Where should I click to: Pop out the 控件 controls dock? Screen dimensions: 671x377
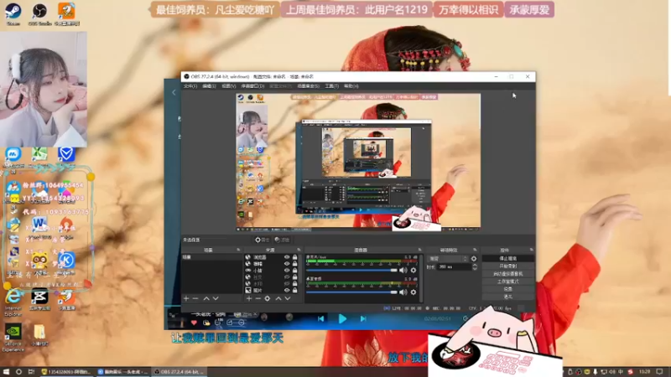click(531, 250)
